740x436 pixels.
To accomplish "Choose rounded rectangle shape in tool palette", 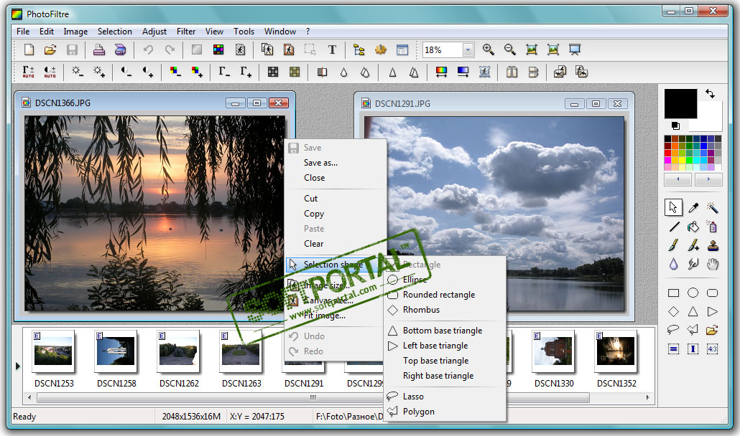I will tap(713, 293).
